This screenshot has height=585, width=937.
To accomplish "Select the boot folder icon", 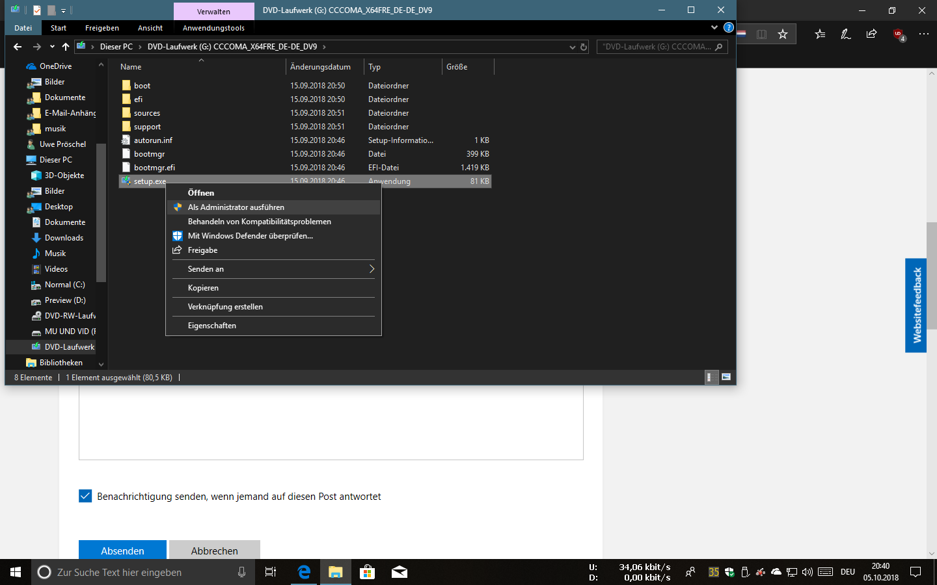I will point(126,86).
